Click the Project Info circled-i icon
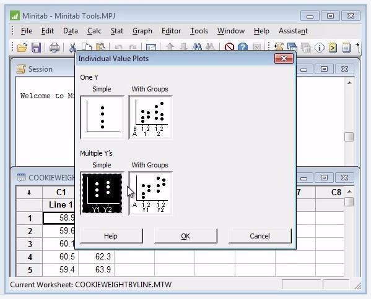Viewport: 371px width, 299px height. pyautogui.click(x=320, y=48)
